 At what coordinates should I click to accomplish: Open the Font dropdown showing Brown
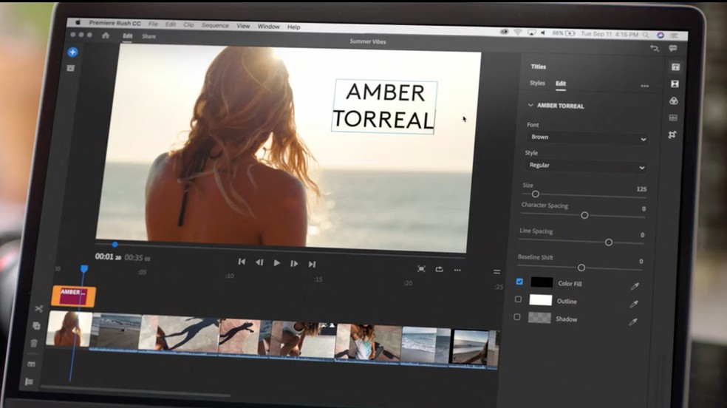587,137
